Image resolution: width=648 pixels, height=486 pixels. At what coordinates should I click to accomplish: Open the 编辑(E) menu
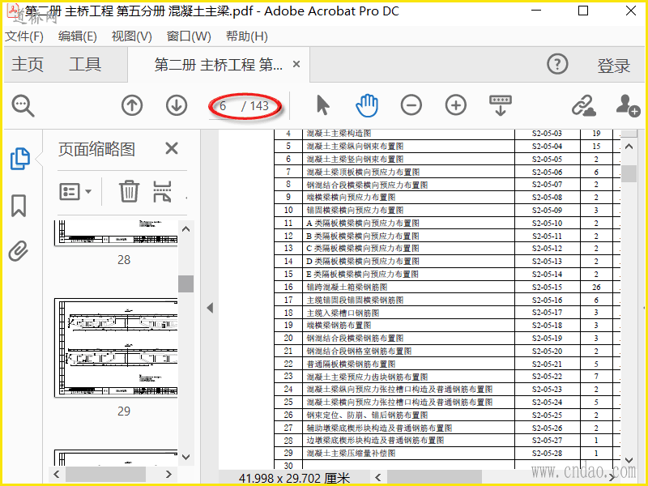tap(78, 36)
